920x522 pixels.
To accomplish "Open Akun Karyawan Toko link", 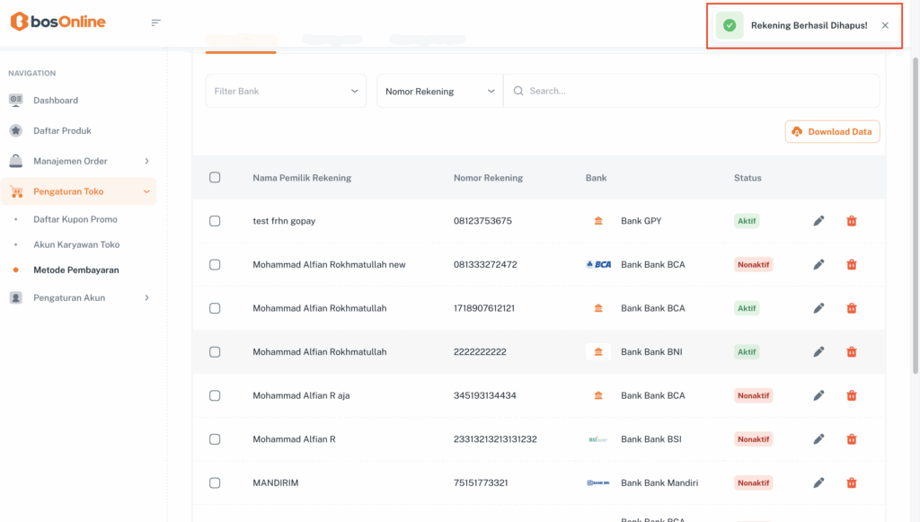I will coord(76,244).
